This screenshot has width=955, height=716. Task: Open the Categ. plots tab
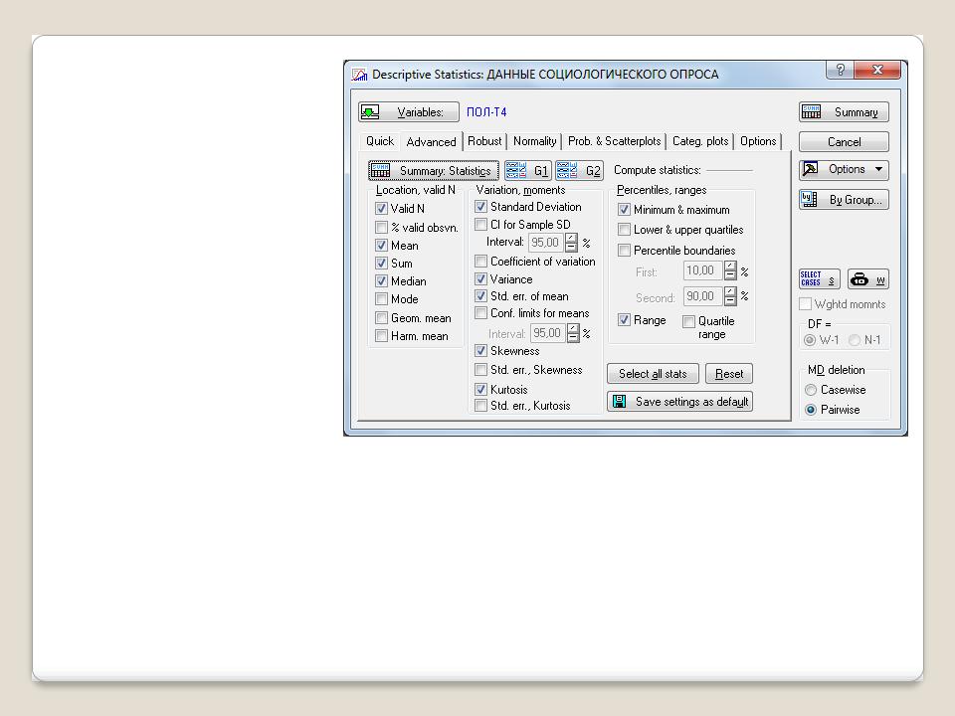(x=700, y=141)
